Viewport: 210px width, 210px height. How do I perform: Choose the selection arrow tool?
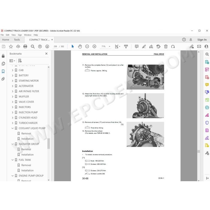click(73, 46)
